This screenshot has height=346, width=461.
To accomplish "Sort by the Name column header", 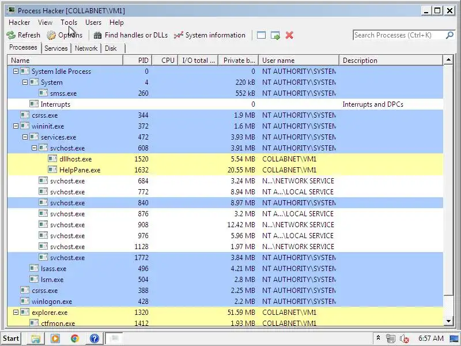I will click(65, 61).
